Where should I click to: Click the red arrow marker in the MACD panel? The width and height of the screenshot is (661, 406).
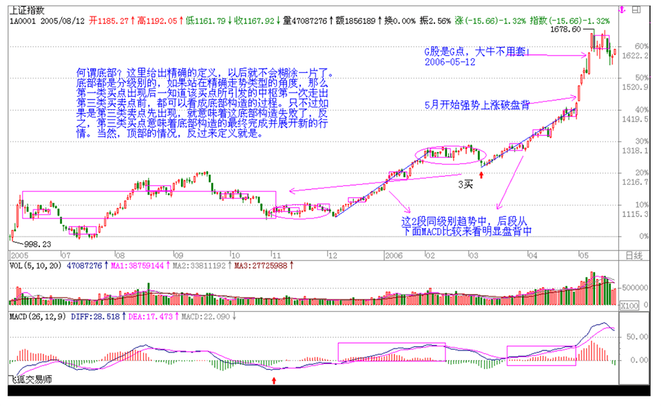coord(275,379)
